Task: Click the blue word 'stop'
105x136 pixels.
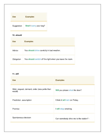Action: 62,109
